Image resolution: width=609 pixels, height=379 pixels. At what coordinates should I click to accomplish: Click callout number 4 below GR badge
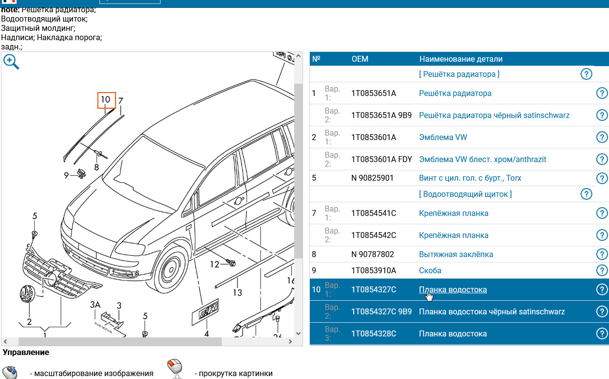click(x=207, y=334)
